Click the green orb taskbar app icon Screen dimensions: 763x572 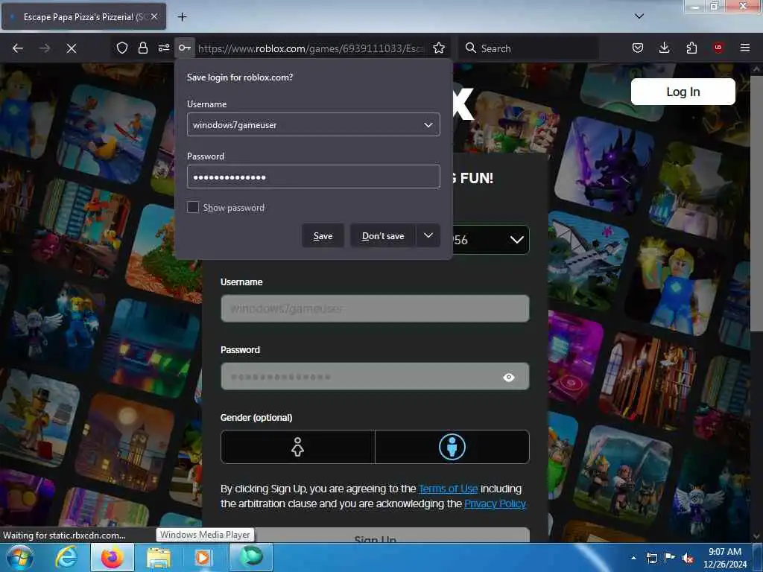point(250,557)
